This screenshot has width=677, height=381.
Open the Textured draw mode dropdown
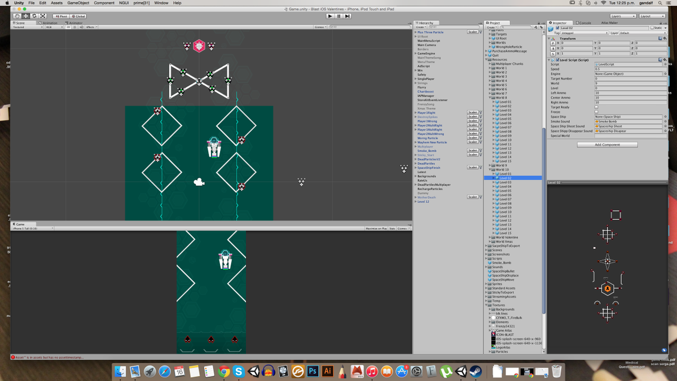coord(28,27)
